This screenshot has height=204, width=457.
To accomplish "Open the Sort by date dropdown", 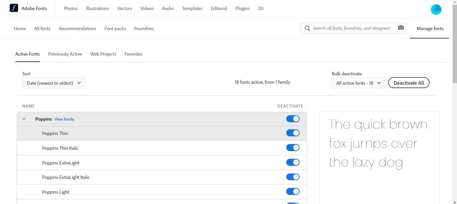I will coord(54,83).
